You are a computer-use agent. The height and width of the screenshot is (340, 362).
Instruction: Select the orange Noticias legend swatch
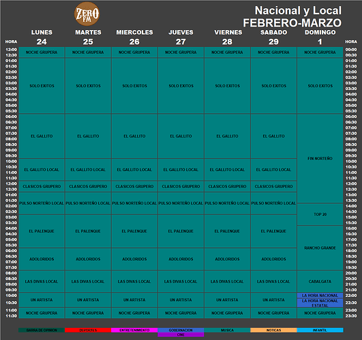[273, 330]
